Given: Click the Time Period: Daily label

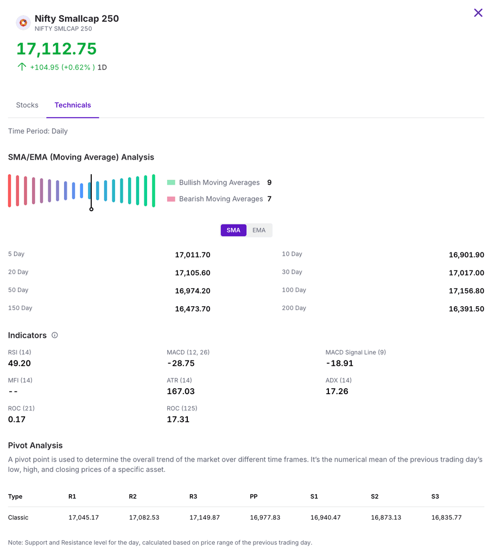Looking at the screenshot, I should pyautogui.click(x=38, y=131).
